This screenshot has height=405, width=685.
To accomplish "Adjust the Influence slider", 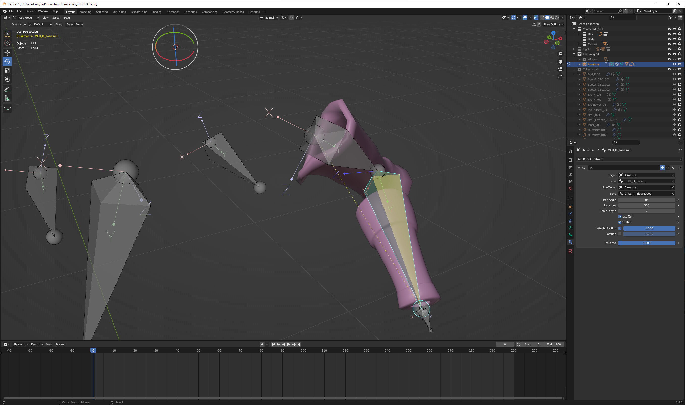I will click(647, 243).
